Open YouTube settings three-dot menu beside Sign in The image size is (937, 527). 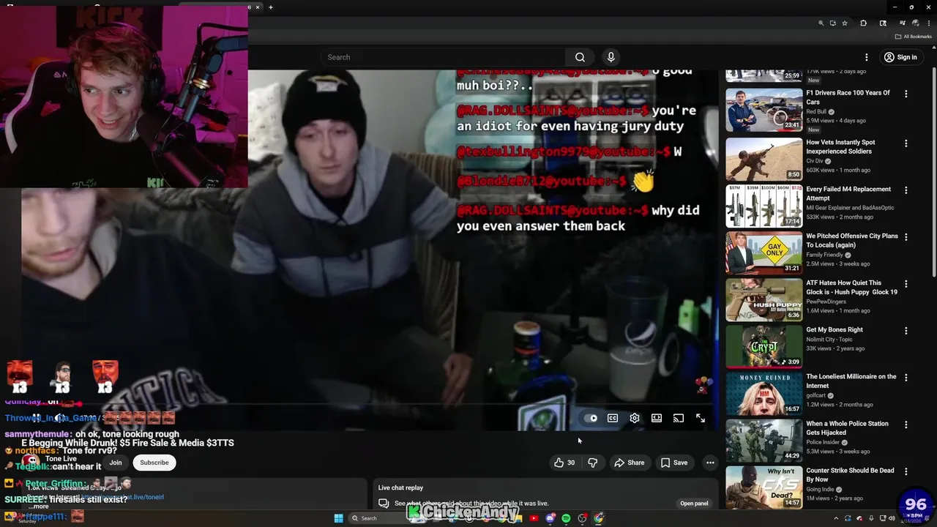click(867, 57)
